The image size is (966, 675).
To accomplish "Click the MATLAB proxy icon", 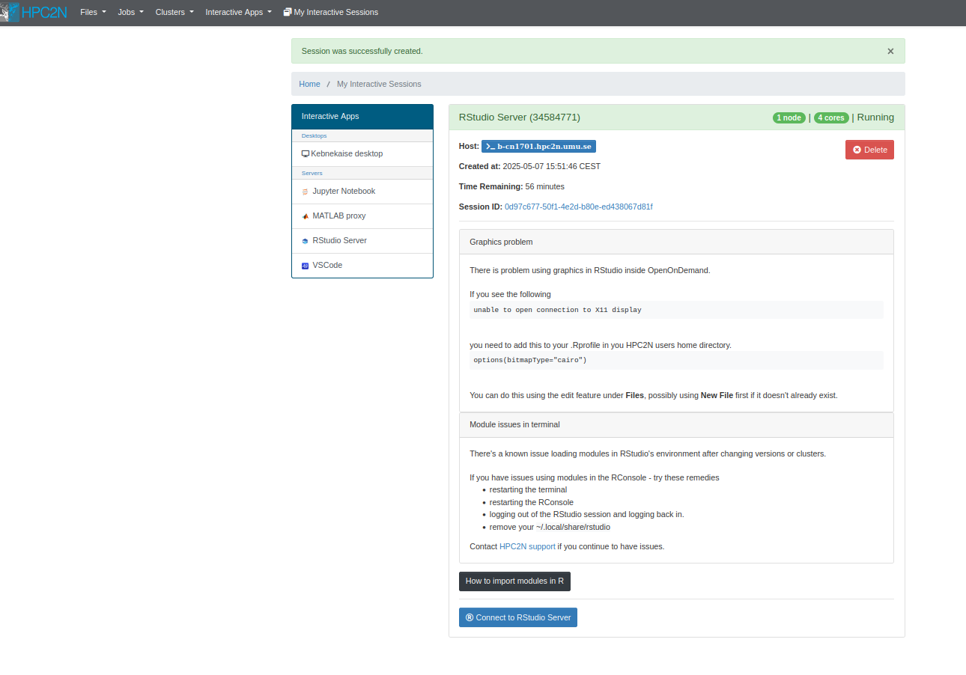I will click(x=306, y=216).
